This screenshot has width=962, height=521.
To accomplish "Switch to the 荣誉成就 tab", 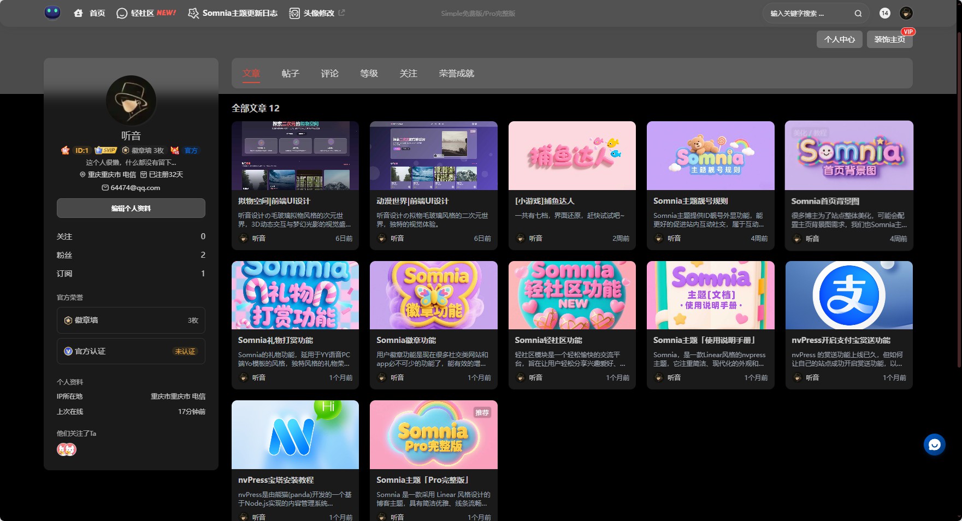I will pos(457,73).
